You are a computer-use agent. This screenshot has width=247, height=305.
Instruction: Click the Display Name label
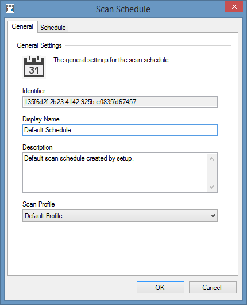(41, 119)
